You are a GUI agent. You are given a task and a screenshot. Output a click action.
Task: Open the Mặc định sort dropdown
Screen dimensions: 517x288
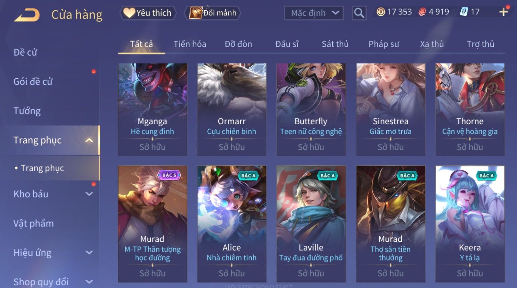click(x=314, y=13)
